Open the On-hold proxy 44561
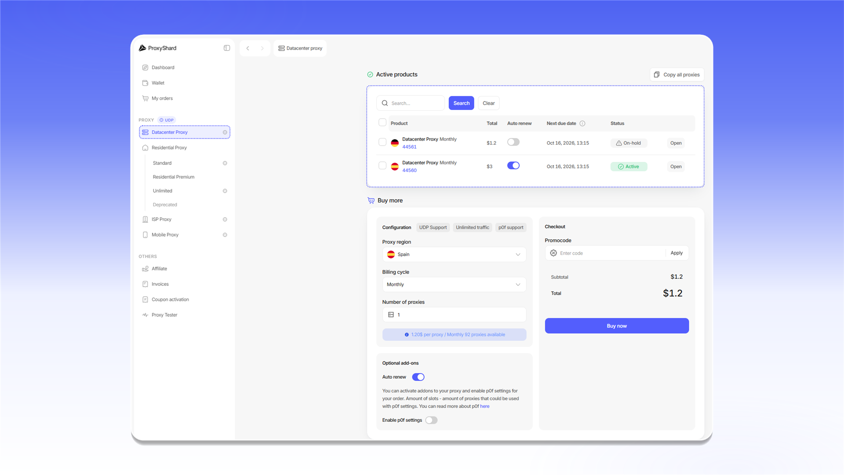 pos(676,143)
